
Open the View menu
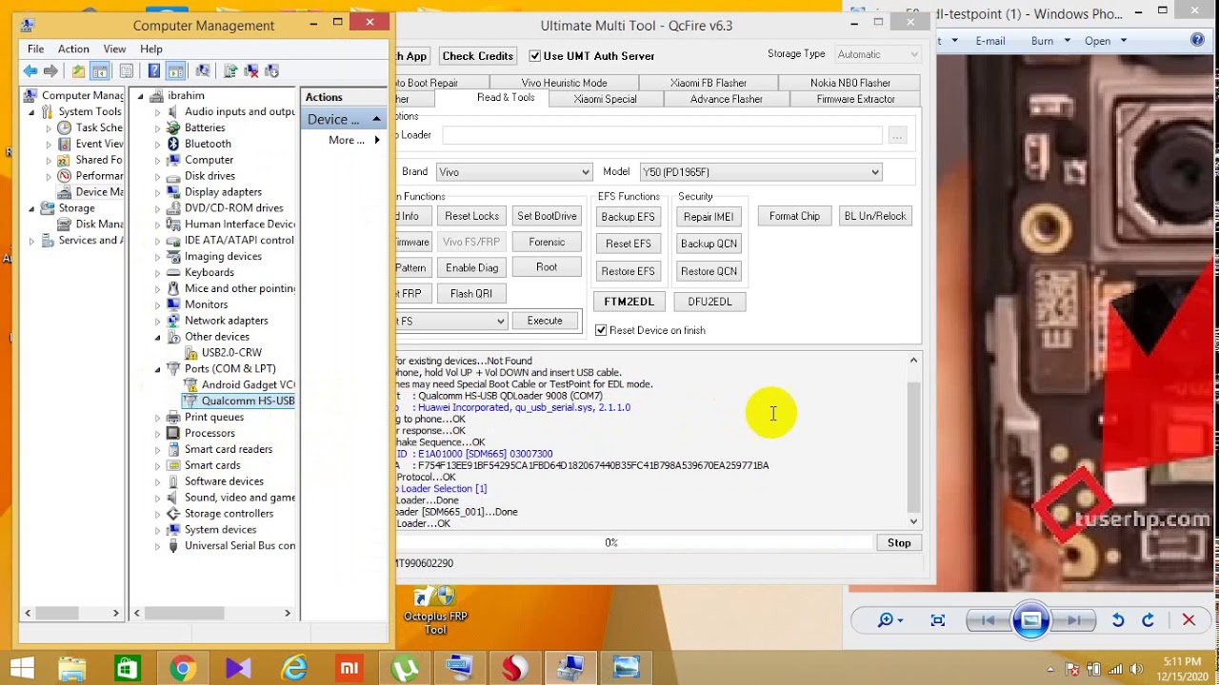point(114,49)
